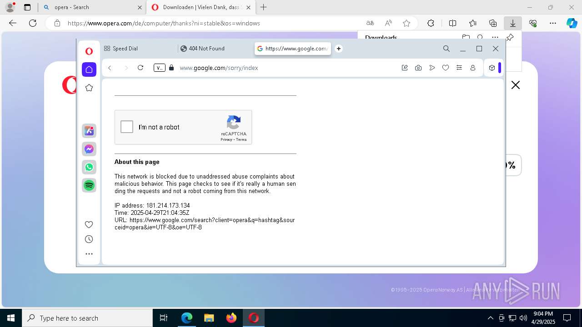Open Edge Collections icon
582x327 pixels.
coord(493,23)
